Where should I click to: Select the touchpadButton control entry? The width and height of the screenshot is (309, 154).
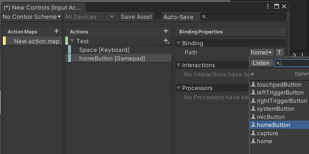pos(279,85)
